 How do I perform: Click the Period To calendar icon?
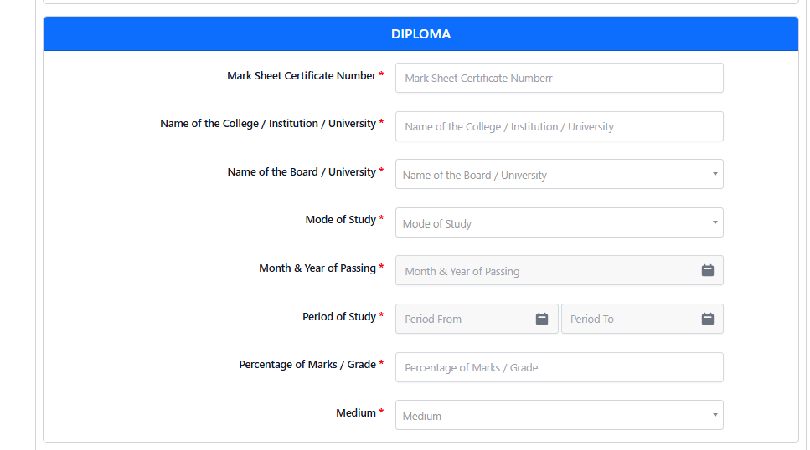(x=707, y=319)
